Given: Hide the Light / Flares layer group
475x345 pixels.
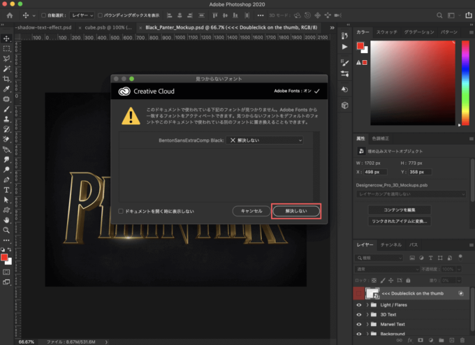Looking at the screenshot, I should coord(359,305).
